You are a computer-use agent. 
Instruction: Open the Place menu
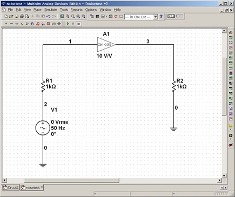pos(37,10)
